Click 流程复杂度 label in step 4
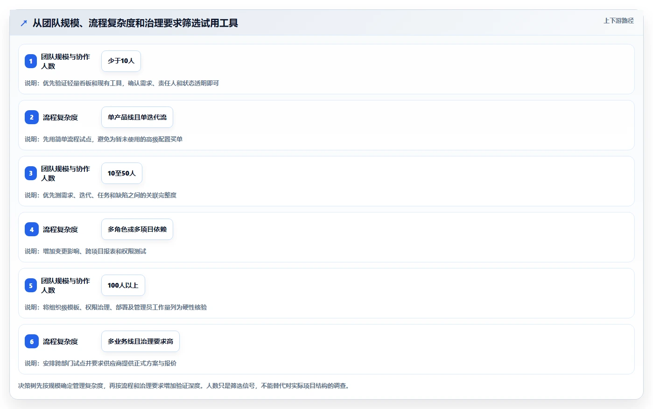 61,229
